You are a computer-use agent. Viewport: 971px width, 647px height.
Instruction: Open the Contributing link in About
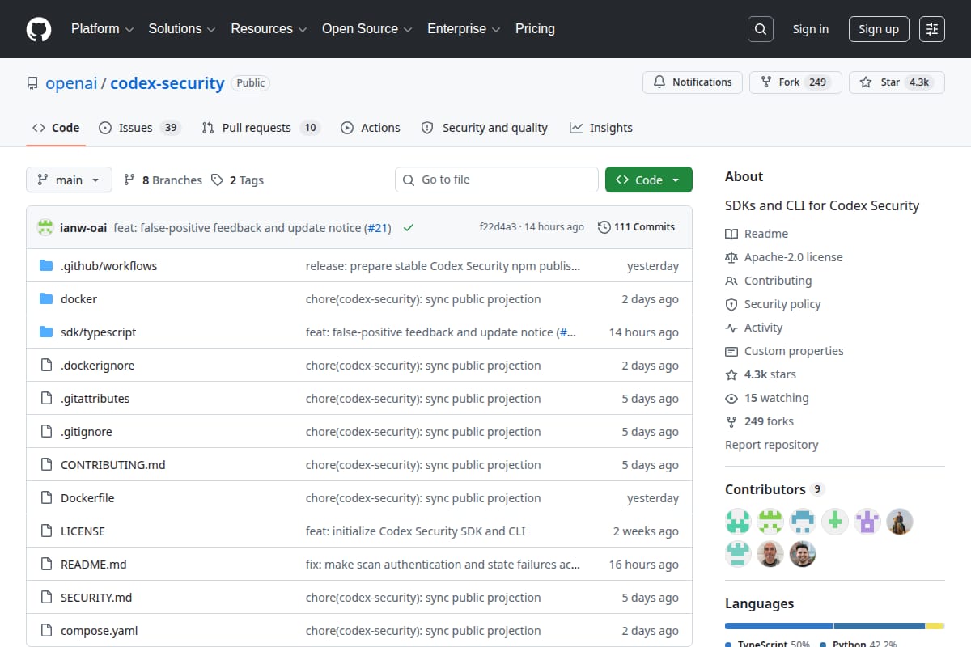769,281
